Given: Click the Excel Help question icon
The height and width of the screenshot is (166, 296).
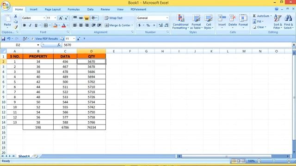Looking at the screenshot, I should coord(277,9).
